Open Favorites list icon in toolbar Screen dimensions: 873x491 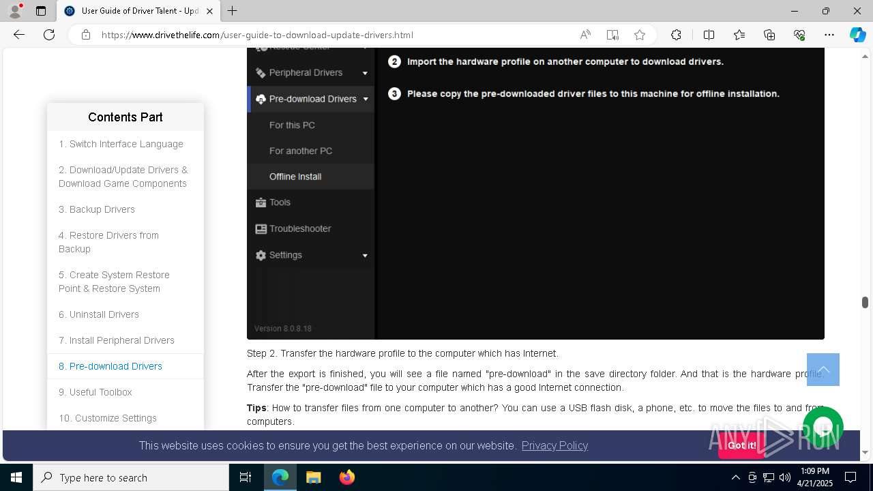tap(739, 35)
